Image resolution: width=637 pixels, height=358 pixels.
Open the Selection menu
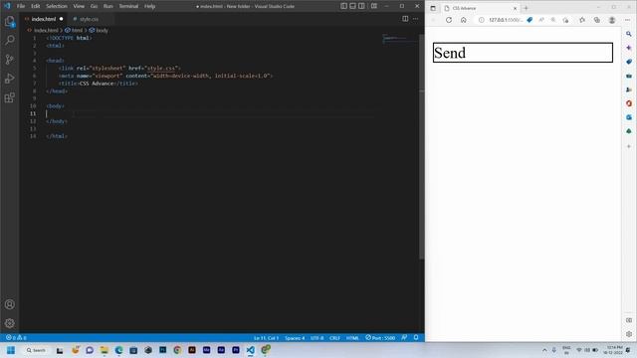tap(57, 6)
